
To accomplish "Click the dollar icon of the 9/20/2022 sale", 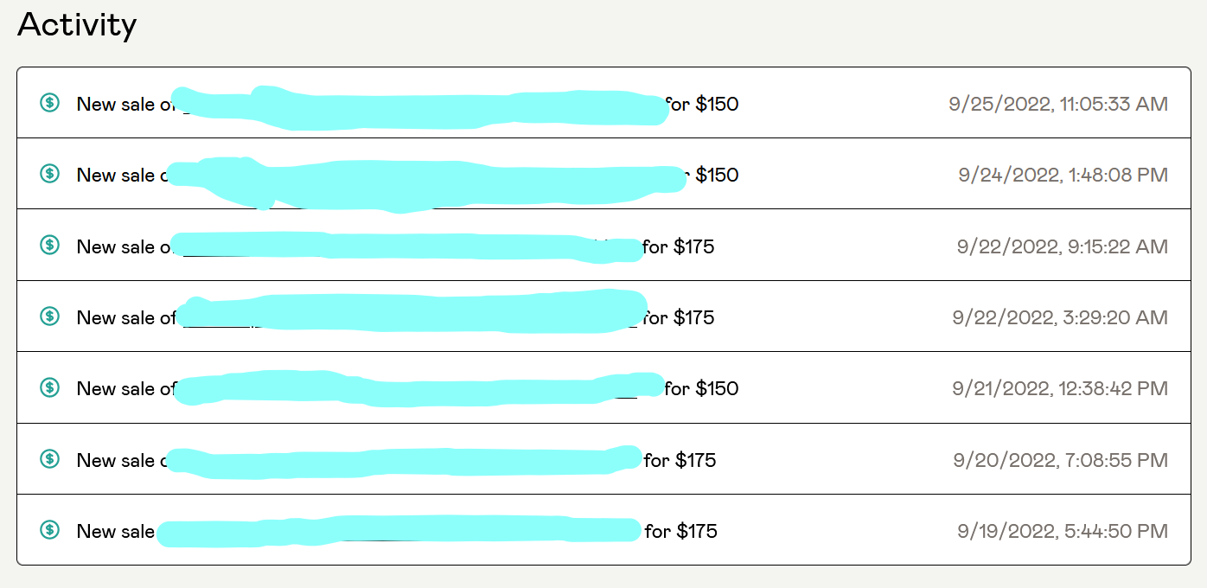I will point(50,459).
